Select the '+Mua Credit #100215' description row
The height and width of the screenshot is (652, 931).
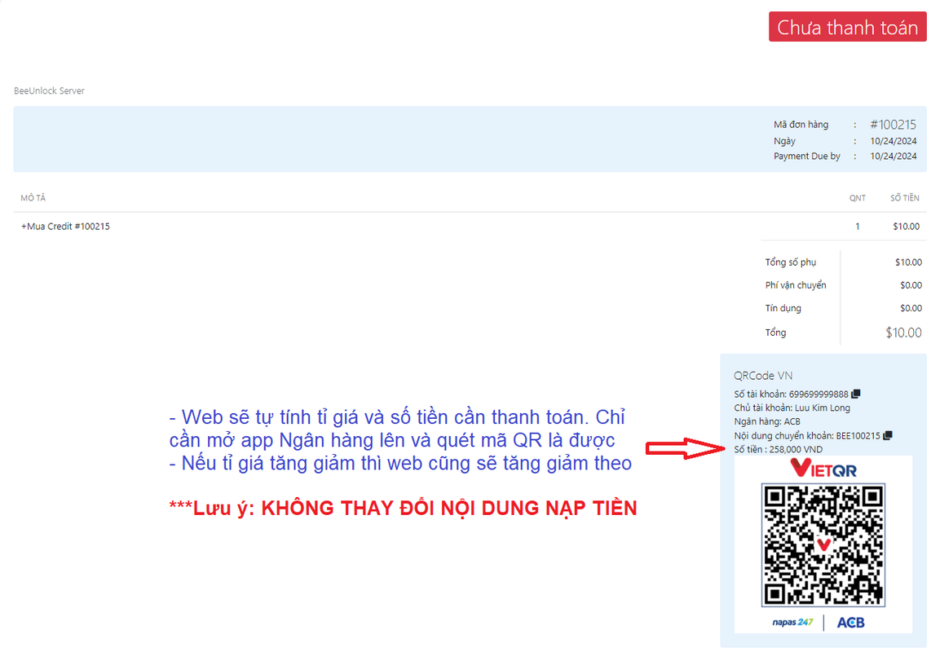point(65,227)
